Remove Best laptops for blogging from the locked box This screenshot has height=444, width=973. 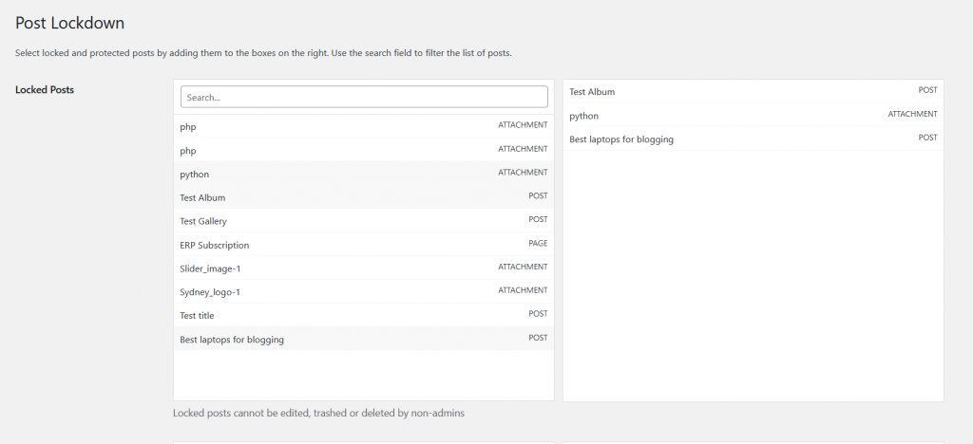tap(754, 139)
